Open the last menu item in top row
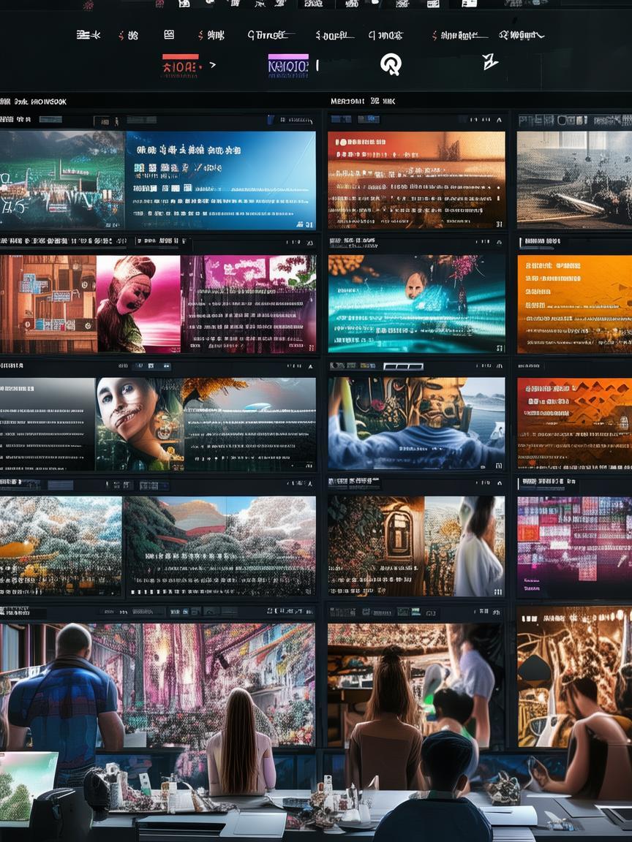 point(522,34)
